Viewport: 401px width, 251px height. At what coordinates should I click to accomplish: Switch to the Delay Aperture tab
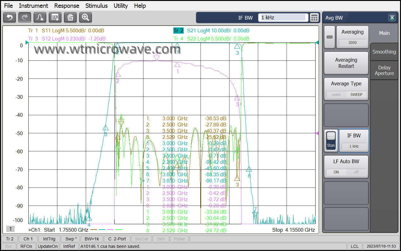pyautogui.click(x=384, y=70)
